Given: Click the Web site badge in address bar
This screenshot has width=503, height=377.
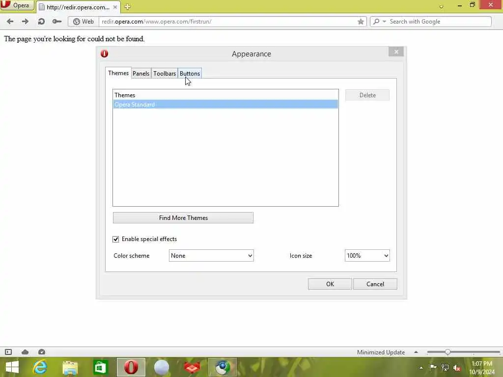Looking at the screenshot, I should [84, 22].
